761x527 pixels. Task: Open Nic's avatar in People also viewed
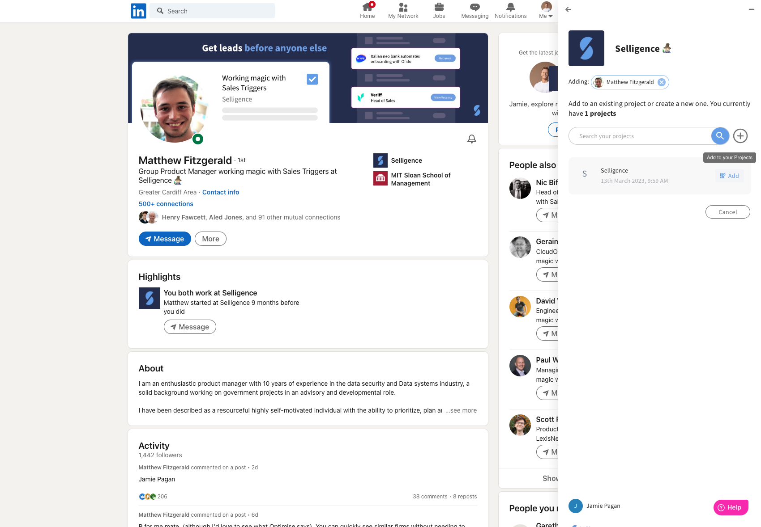(520, 188)
